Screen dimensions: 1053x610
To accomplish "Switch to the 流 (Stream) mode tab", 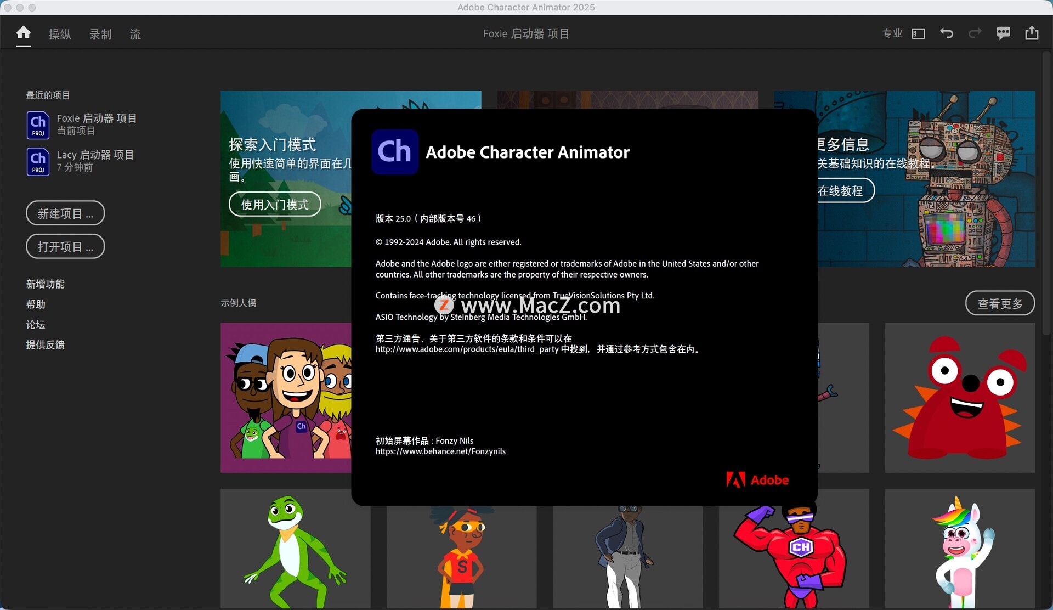I will [x=135, y=34].
